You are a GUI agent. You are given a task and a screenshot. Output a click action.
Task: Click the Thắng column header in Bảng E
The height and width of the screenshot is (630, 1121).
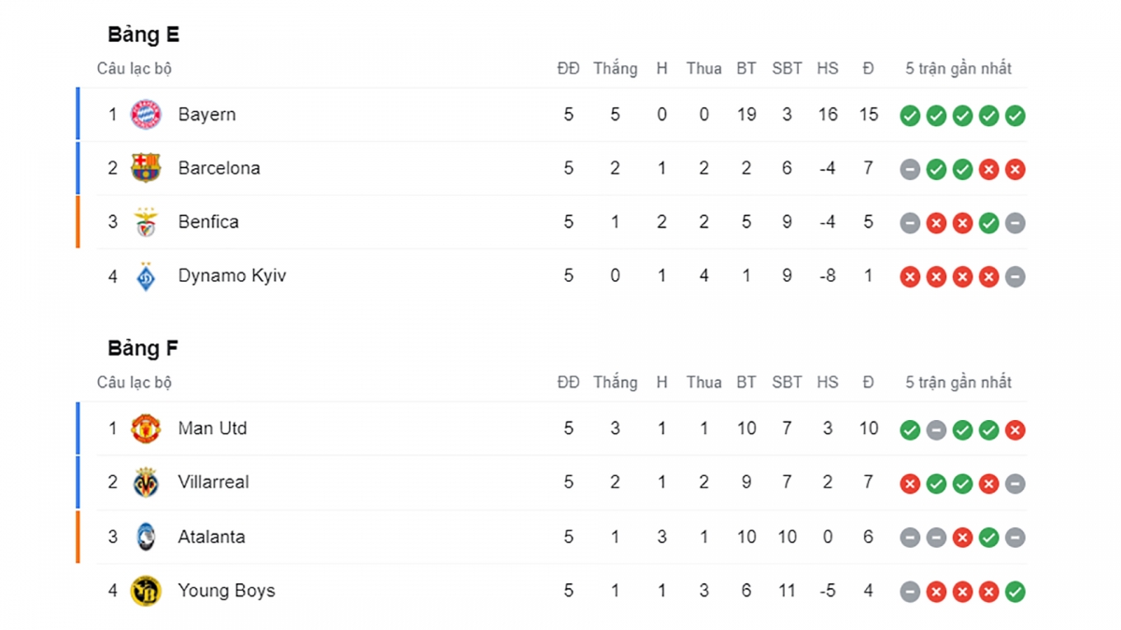point(615,68)
